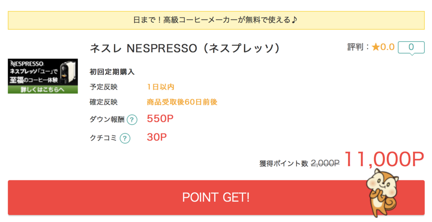Open the Nespresso banner thumbnail
This screenshot has height=222, width=432.
pyautogui.click(x=43, y=76)
